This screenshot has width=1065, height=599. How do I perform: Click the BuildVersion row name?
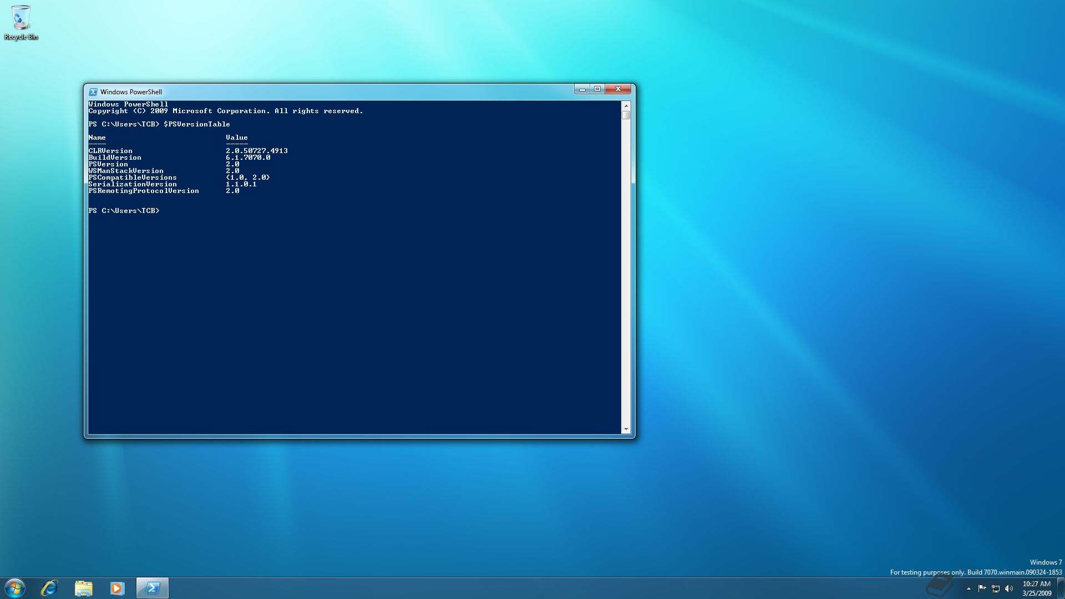click(x=115, y=158)
